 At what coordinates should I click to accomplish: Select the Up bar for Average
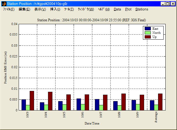pos(160,102)
